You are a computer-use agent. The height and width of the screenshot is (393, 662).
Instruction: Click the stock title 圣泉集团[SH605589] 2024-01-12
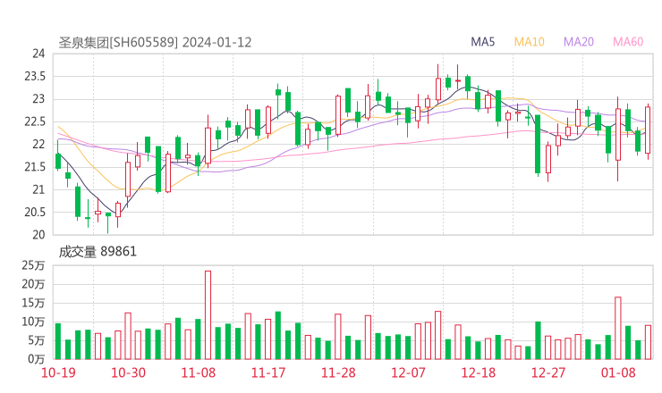click(155, 43)
